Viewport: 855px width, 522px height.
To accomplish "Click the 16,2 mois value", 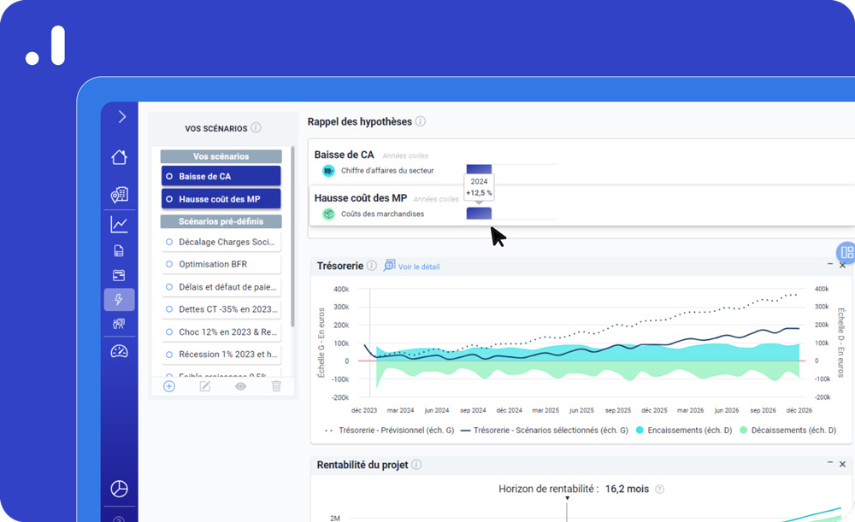I will tap(627, 490).
